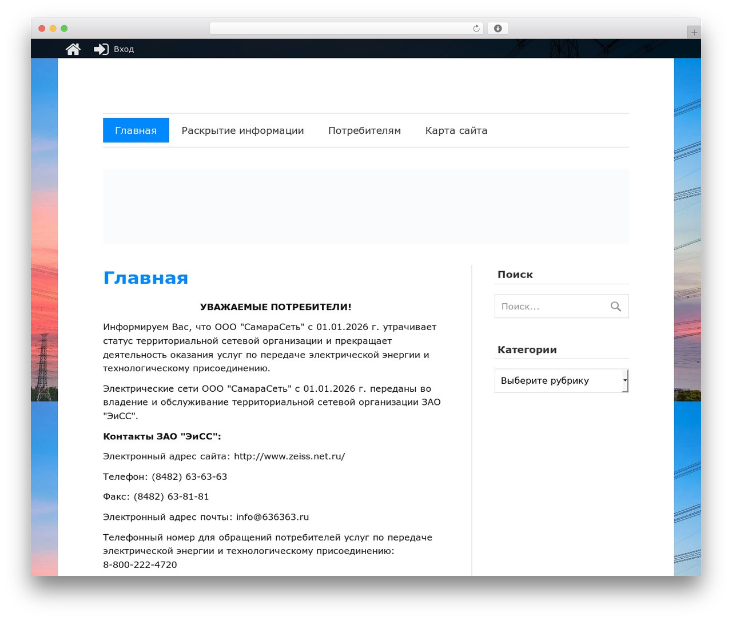Click the http://www.zeiss.net.ru/ address text
The width and height of the screenshot is (732, 620).
tap(289, 456)
